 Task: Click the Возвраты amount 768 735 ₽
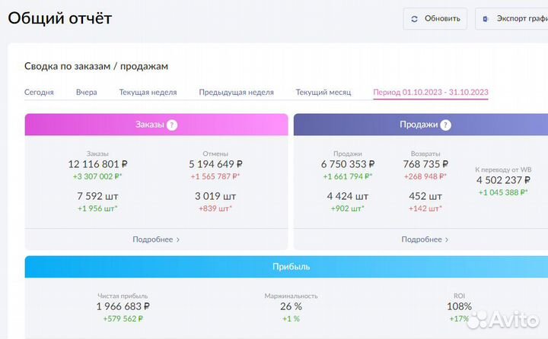pos(425,163)
